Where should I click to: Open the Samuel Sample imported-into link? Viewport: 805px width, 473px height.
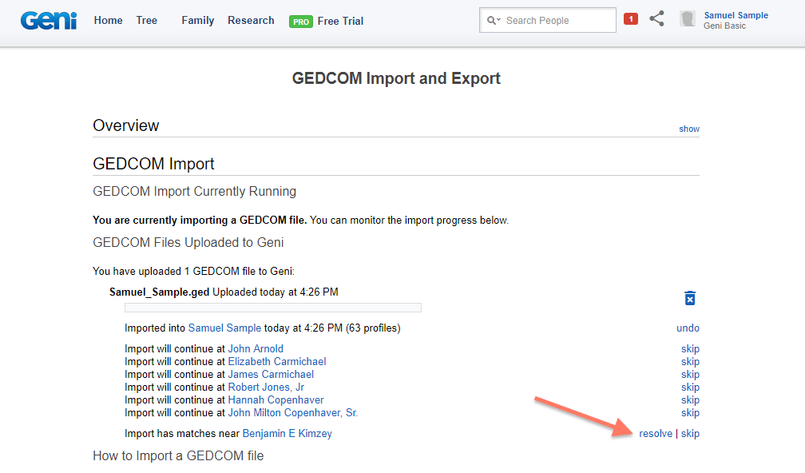pyautogui.click(x=225, y=328)
